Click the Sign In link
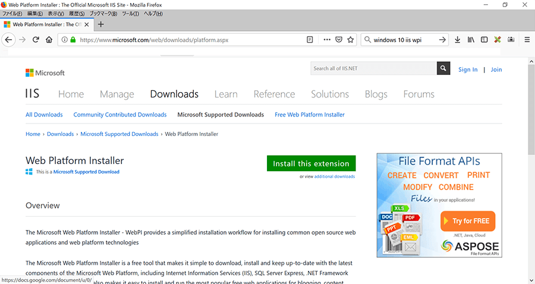Viewport: 535px width, 284px height. 468,70
